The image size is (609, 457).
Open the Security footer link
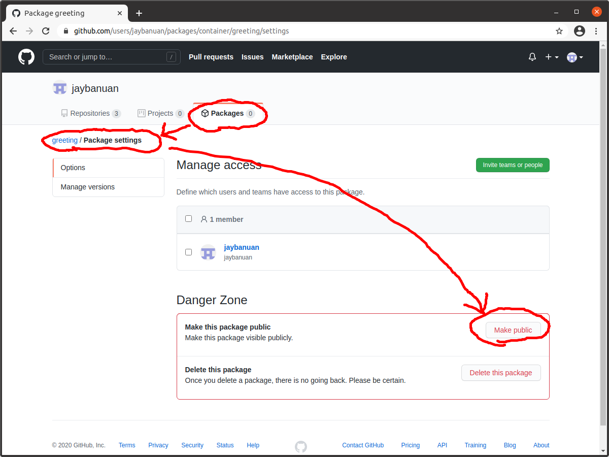point(192,445)
